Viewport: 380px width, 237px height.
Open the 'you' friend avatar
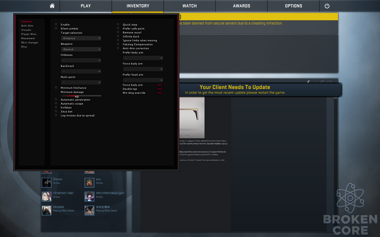tap(90, 183)
